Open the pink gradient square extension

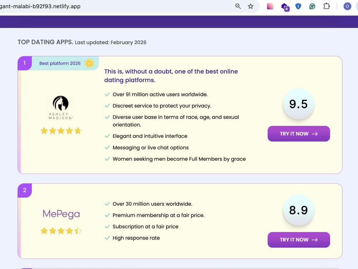click(x=270, y=6)
